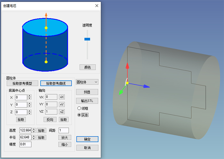
Task: Click the 拾取参考曲线 button
Action: click(56, 83)
